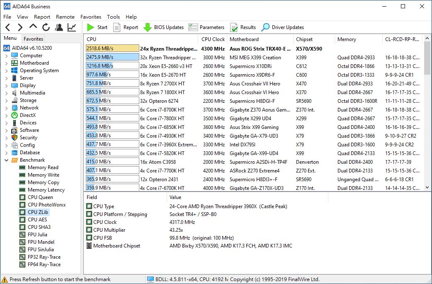Open the Parameters icon
432x284 pixels.
pyautogui.click(x=193, y=27)
